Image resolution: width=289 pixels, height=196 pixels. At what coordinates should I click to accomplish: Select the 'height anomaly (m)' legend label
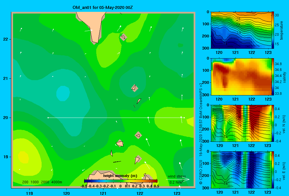click(x=120, y=176)
